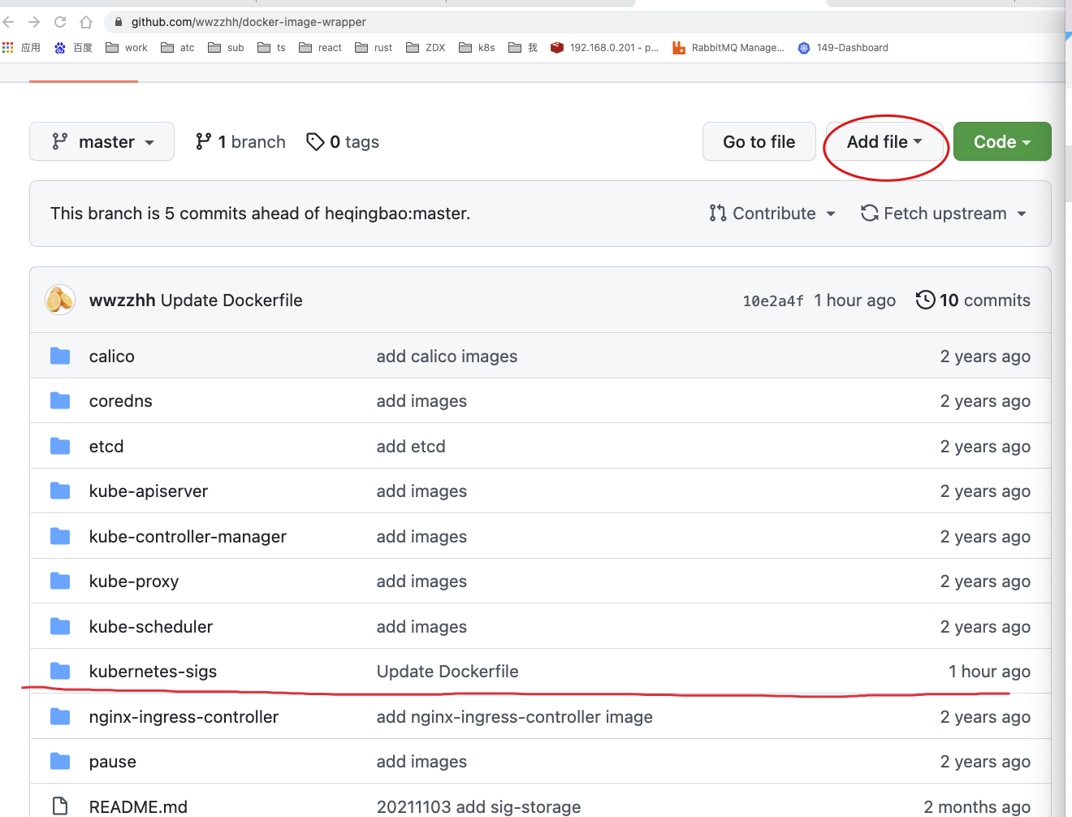Open the apps grid bookmark icon
Screen dimensions: 1072x817
[8, 48]
